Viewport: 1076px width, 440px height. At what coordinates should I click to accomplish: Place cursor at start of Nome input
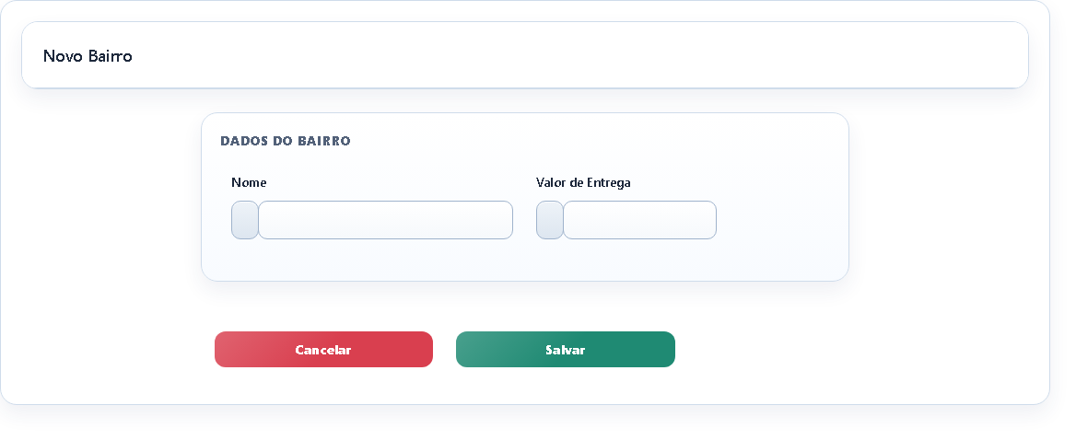point(263,220)
